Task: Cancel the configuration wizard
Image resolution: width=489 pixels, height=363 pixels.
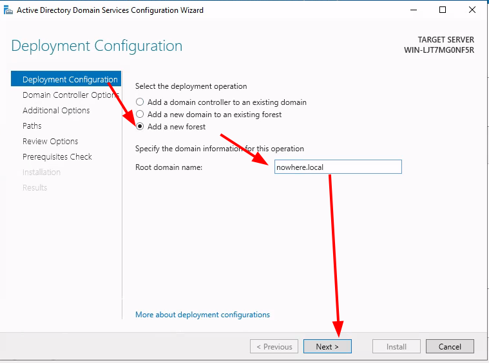Action: click(x=450, y=346)
